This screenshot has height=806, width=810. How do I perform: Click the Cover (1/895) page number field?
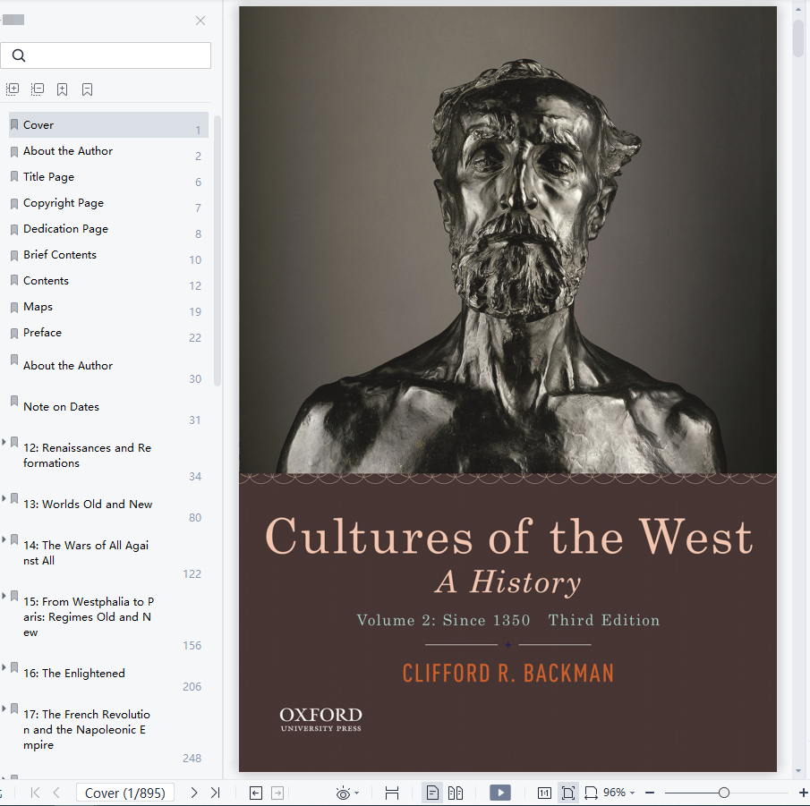tap(125, 793)
